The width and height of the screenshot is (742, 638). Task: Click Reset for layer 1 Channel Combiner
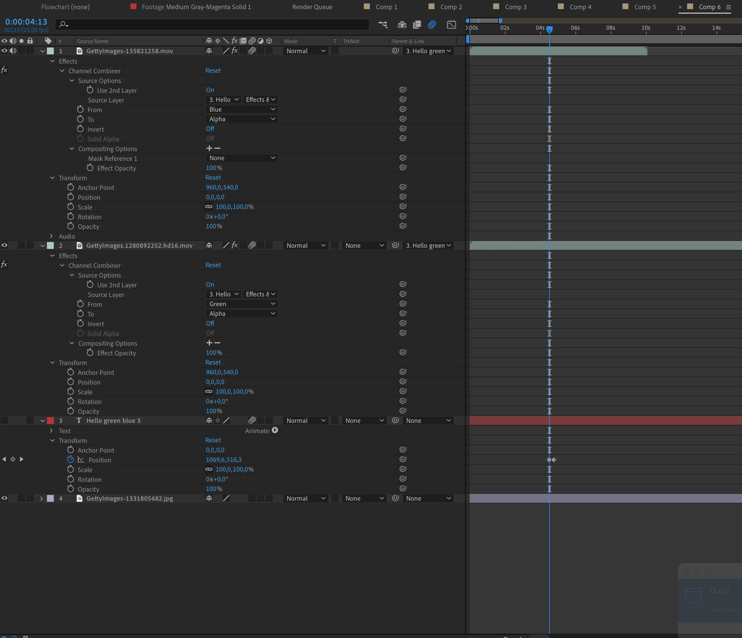point(213,71)
